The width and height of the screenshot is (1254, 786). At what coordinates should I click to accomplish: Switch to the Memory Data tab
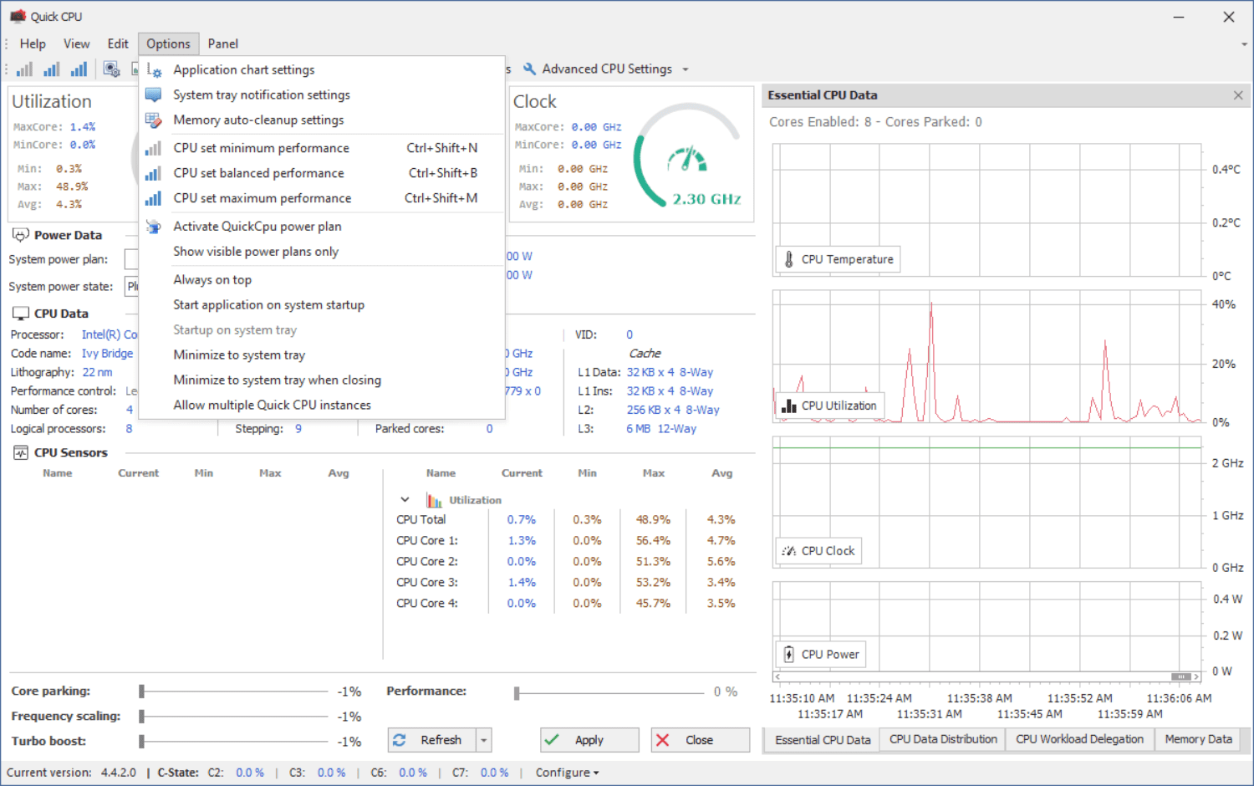pos(1198,739)
